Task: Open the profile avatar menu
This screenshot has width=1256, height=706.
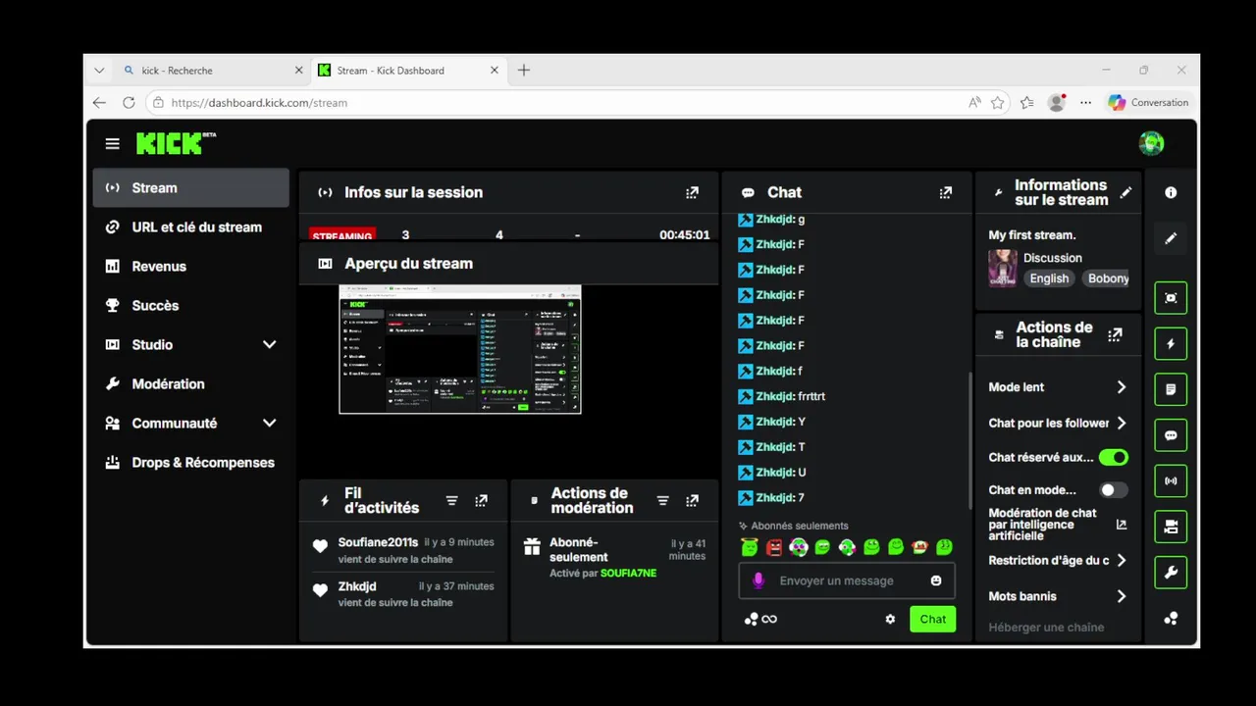Action: [x=1151, y=143]
